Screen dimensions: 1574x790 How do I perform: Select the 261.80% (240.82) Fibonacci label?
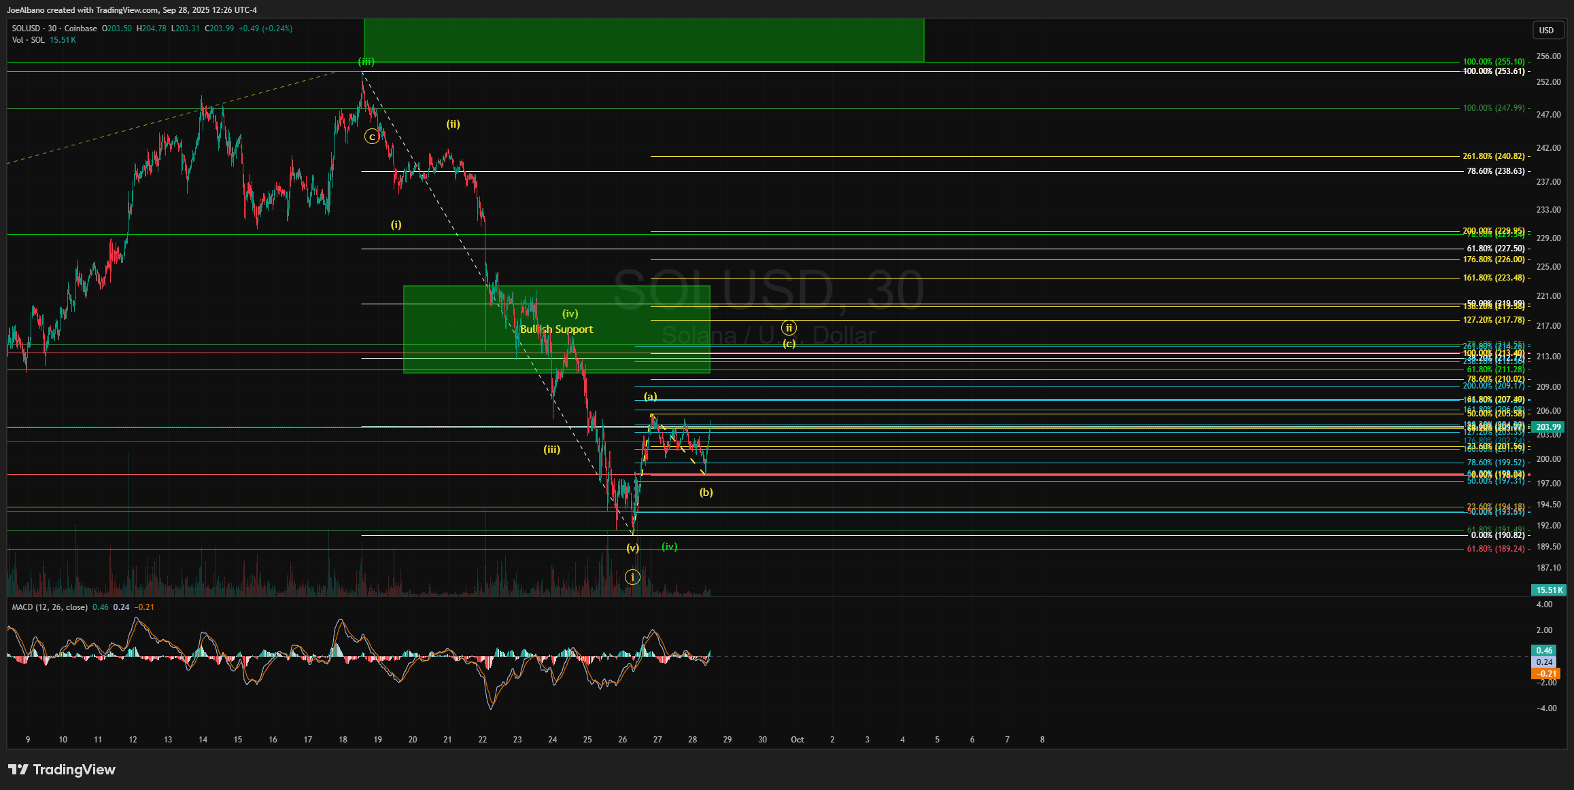click(x=1493, y=156)
